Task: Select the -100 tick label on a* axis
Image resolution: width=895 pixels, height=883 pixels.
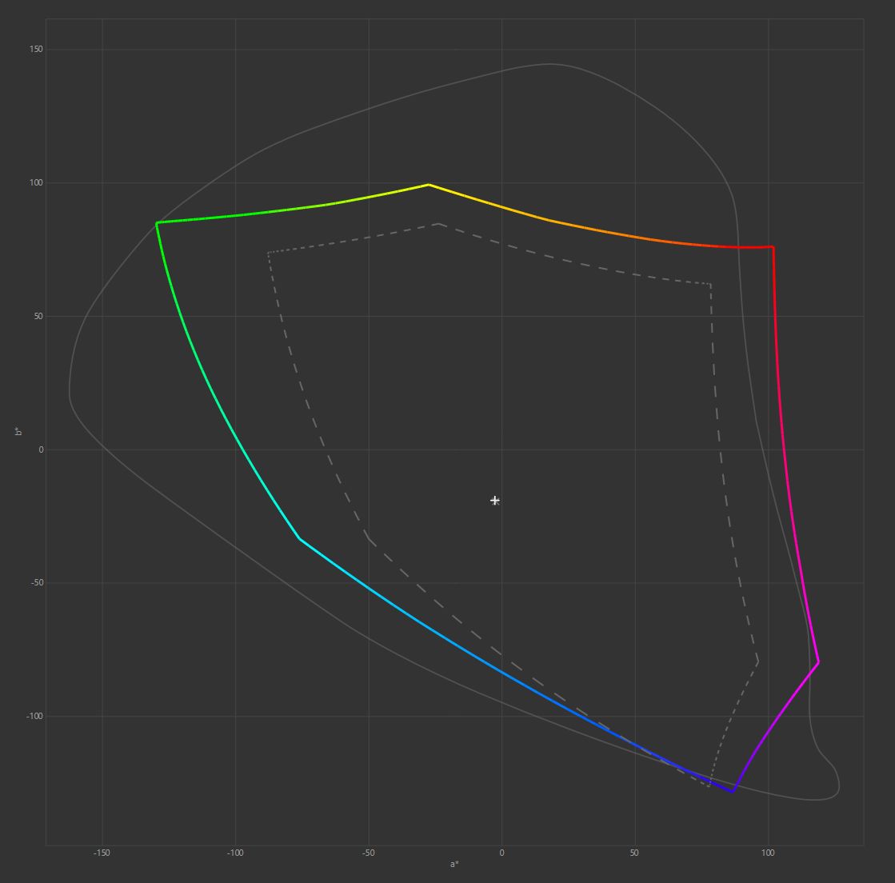Action: click(235, 853)
